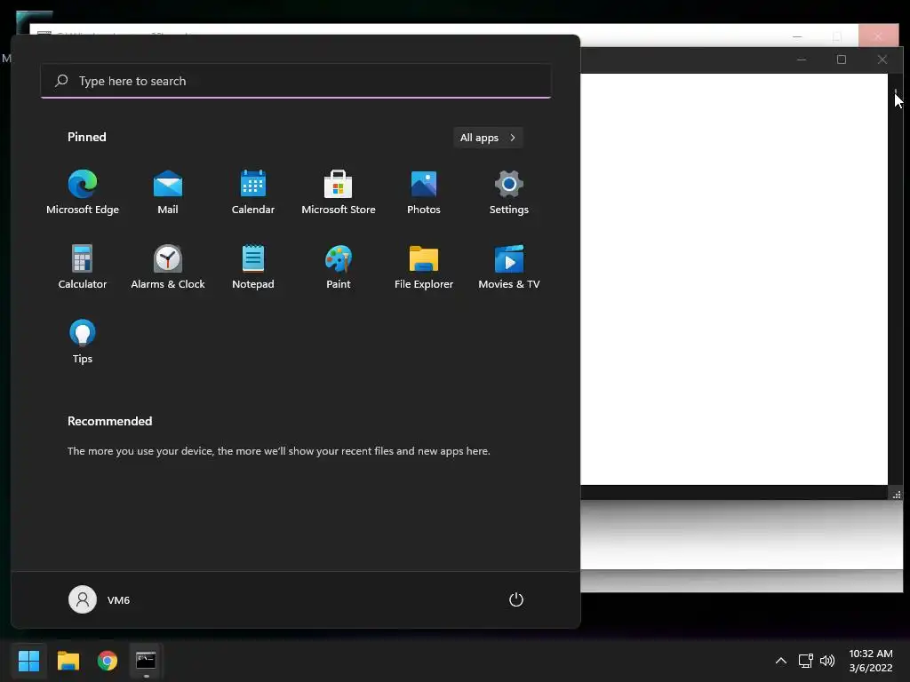Focus the Type here to search box
Screen dimensions: 910x682
pyautogui.click(x=296, y=81)
